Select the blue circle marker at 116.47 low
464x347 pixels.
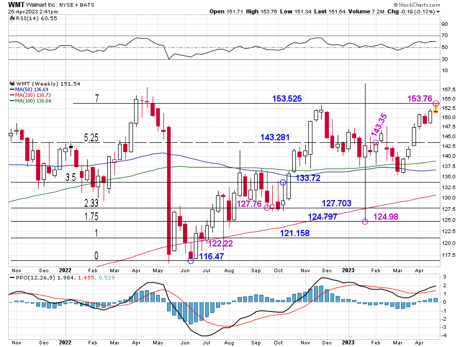click(191, 260)
